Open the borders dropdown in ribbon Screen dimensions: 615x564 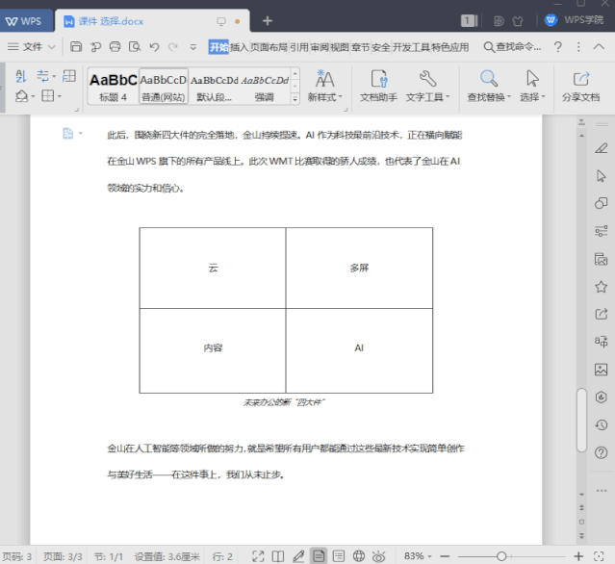tap(60, 96)
